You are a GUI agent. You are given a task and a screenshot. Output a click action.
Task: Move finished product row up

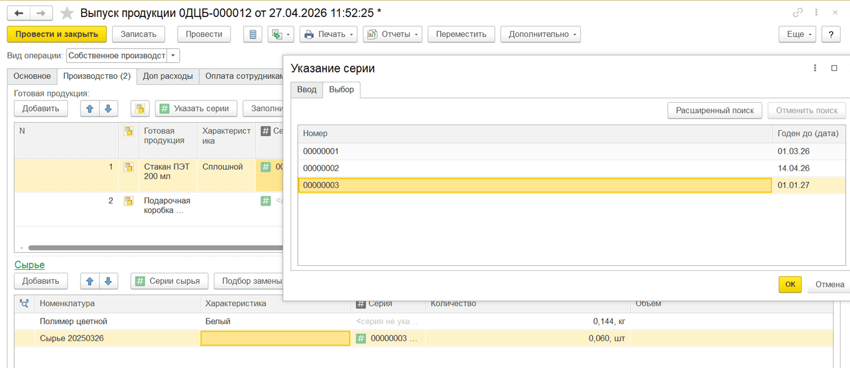(89, 109)
